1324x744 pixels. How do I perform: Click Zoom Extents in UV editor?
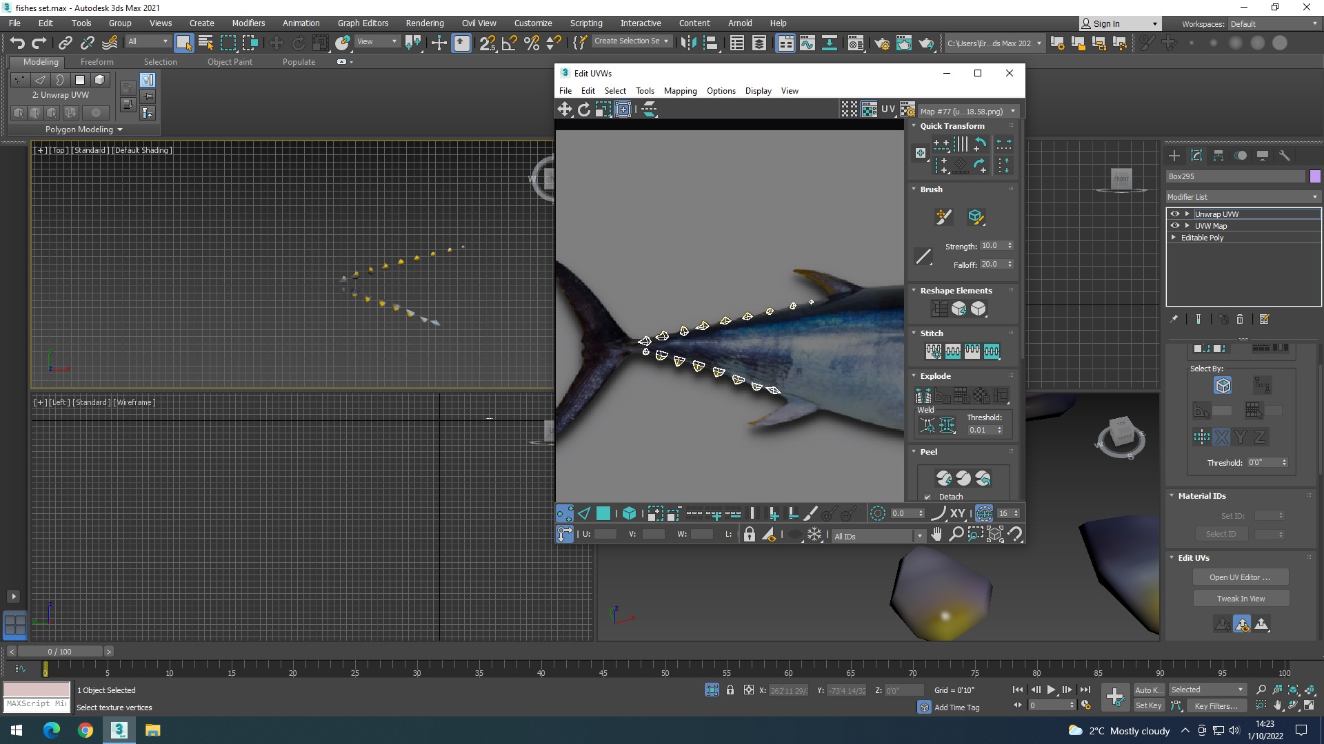click(x=995, y=535)
